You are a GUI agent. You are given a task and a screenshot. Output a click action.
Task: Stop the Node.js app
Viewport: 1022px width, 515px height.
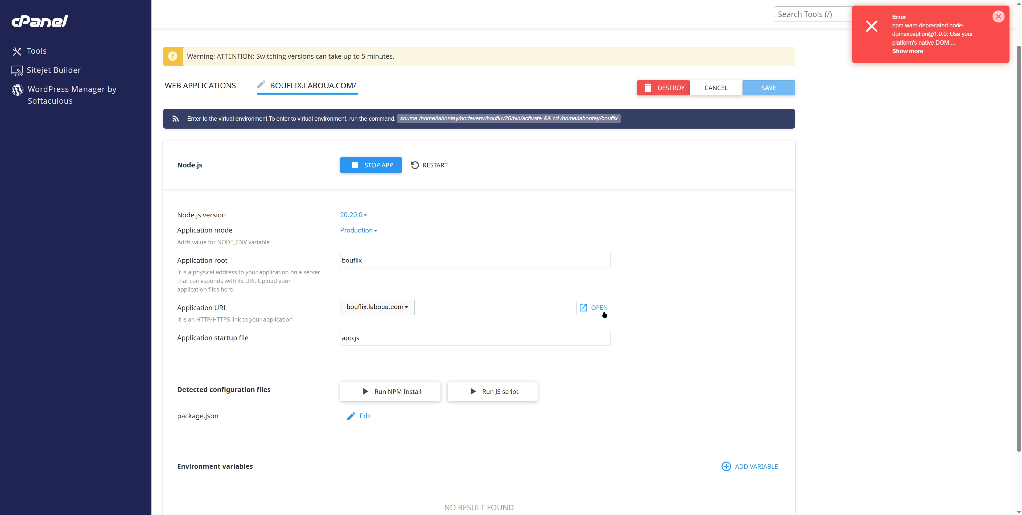point(370,165)
